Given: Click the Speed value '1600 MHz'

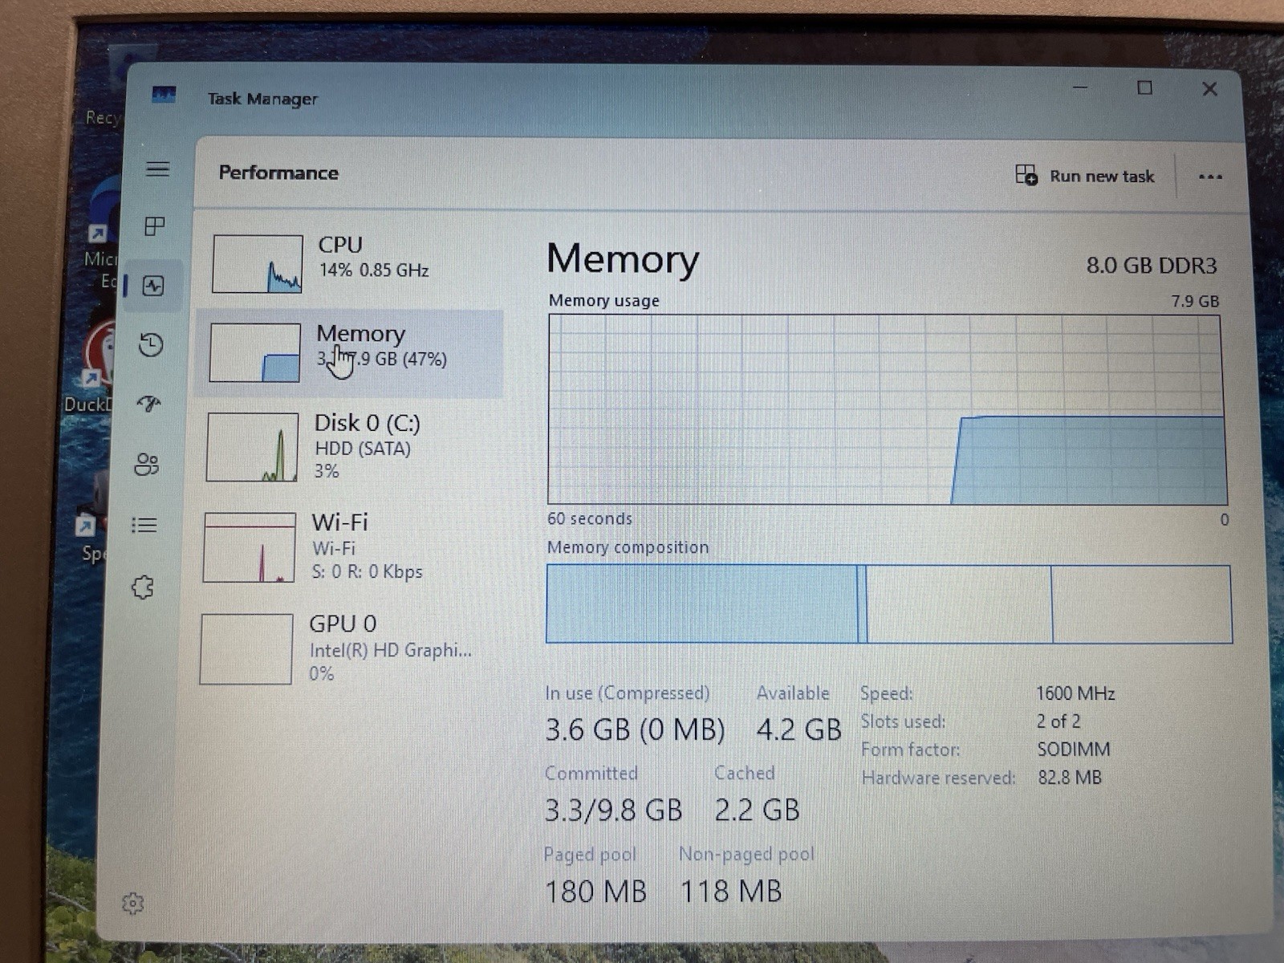Looking at the screenshot, I should [x=1075, y=693].
